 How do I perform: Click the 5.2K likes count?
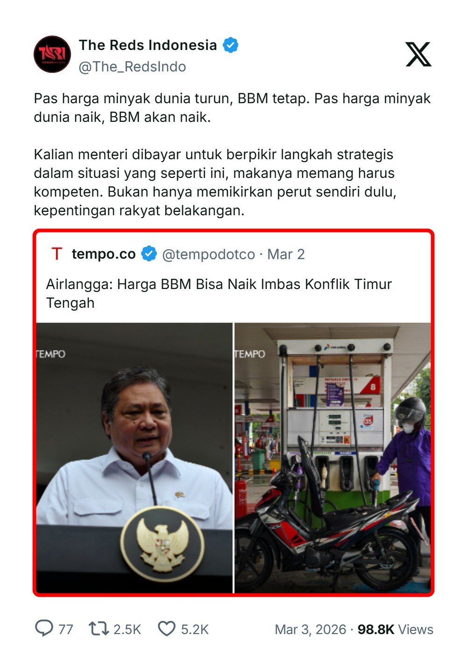coord(195,629)
